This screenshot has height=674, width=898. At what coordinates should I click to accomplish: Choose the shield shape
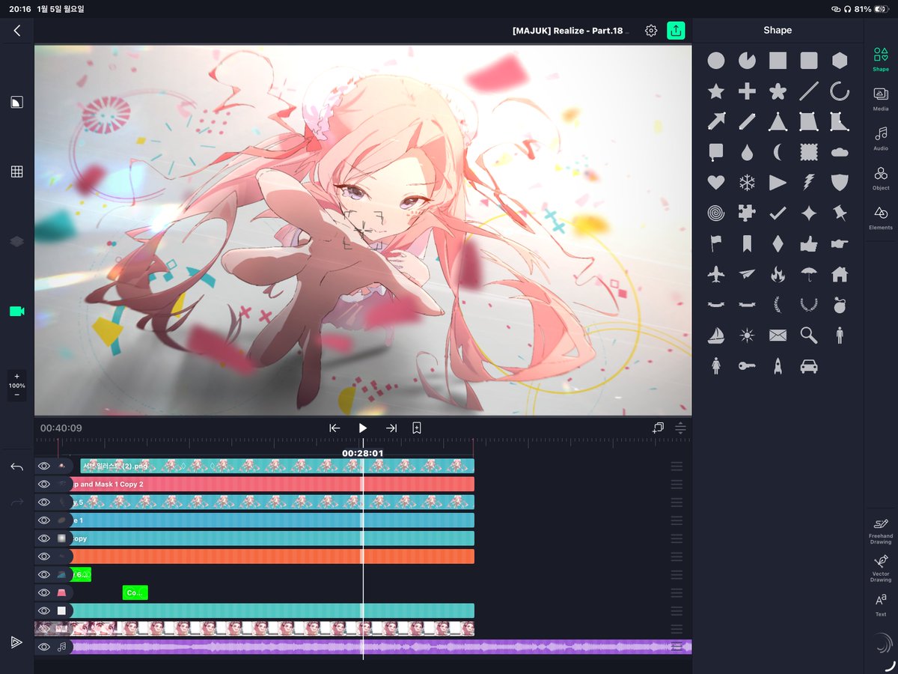840,182
